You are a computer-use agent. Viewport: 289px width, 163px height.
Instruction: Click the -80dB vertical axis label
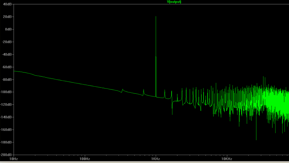coord(7,80)
